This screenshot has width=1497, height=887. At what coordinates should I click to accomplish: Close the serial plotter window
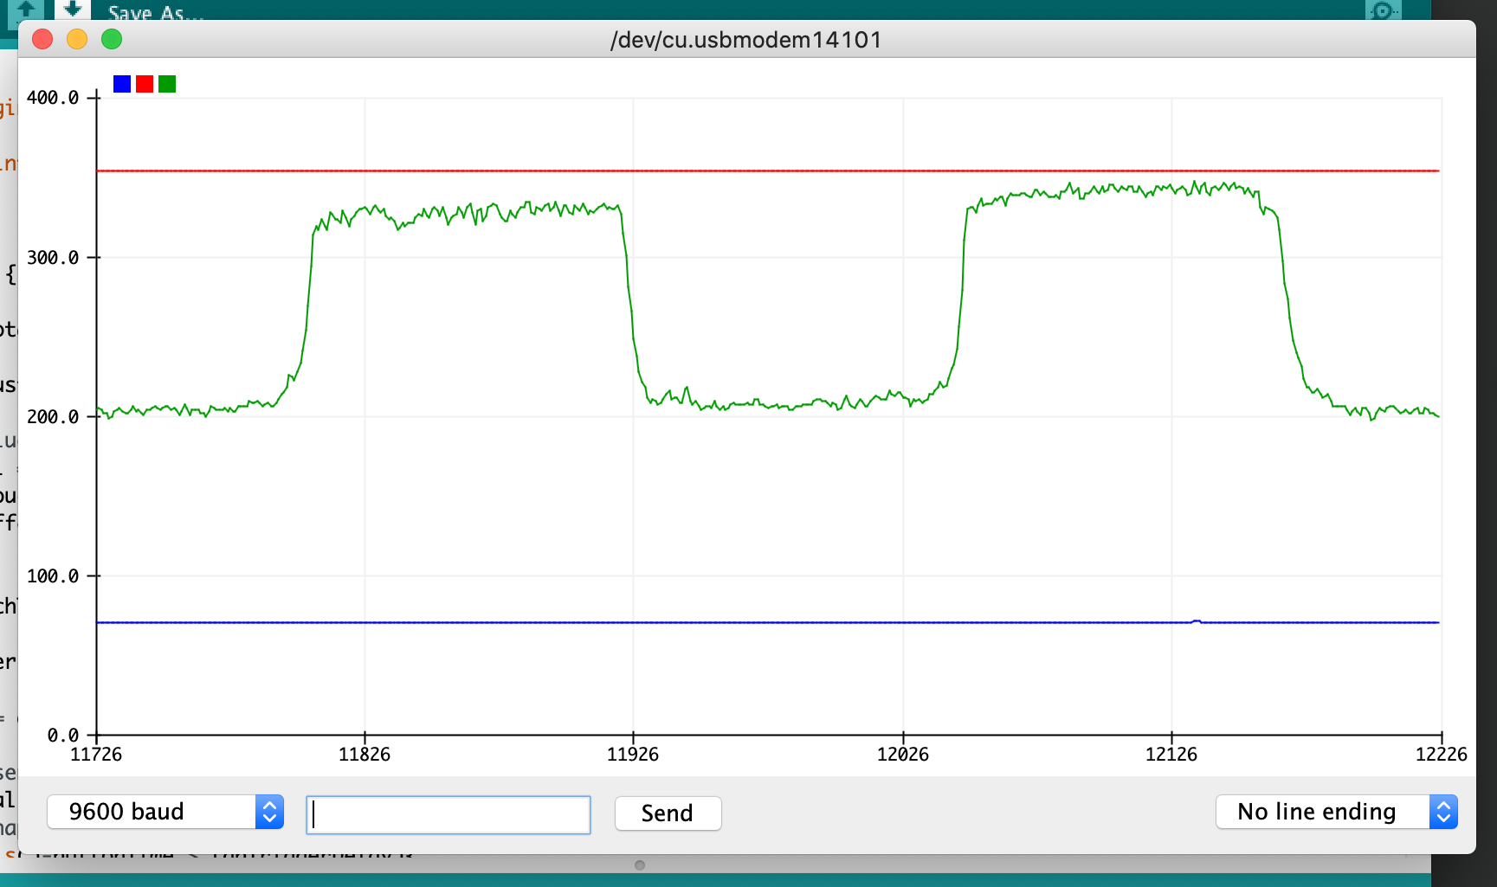coord(42,40)
